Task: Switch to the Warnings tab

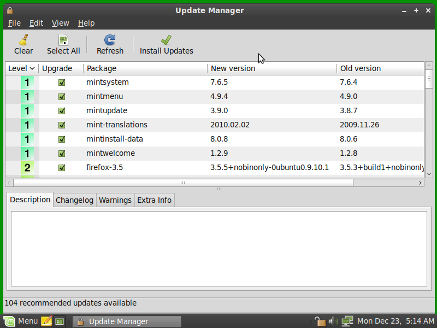Action: [x=115, y=200]
